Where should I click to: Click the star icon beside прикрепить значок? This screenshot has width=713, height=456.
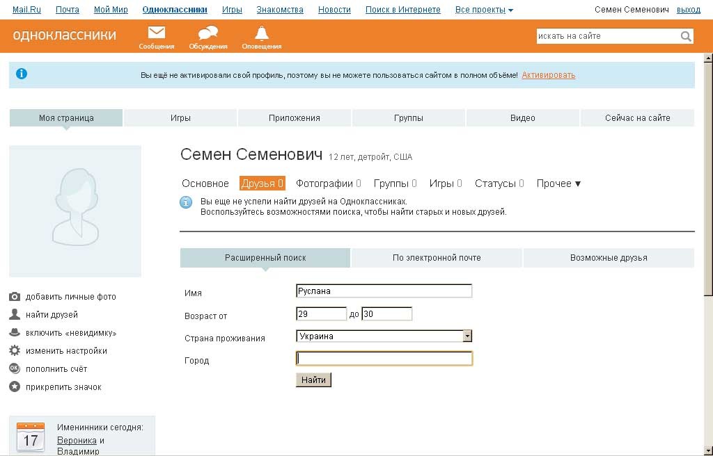[15, 386]
